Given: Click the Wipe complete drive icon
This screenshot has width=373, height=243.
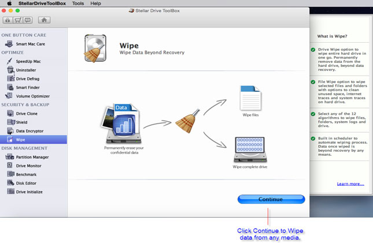Looking at the screenshot, I should pyautogui.click(x=250, y=149).
